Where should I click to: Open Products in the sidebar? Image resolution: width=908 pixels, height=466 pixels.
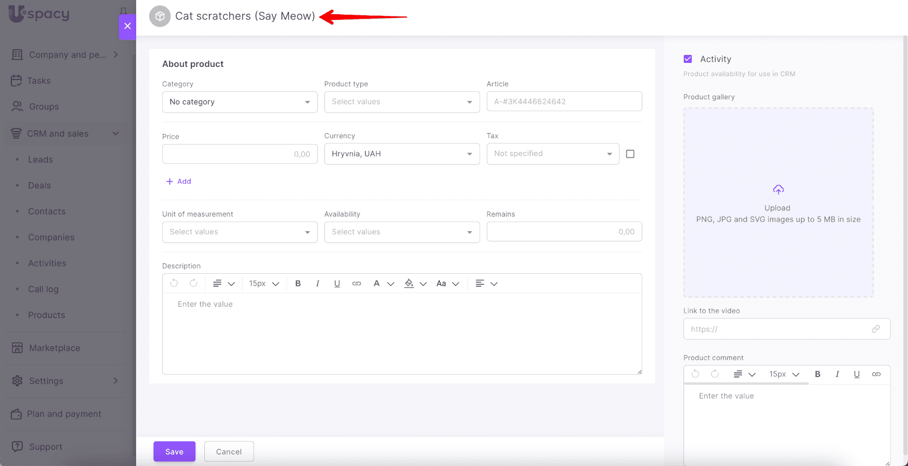[x=47, y=315]
